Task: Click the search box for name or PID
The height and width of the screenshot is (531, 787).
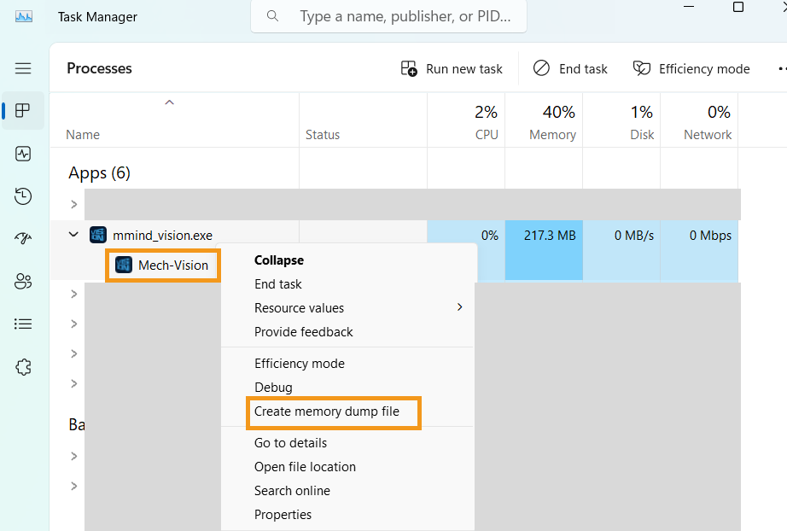Action: click(403, 16)
